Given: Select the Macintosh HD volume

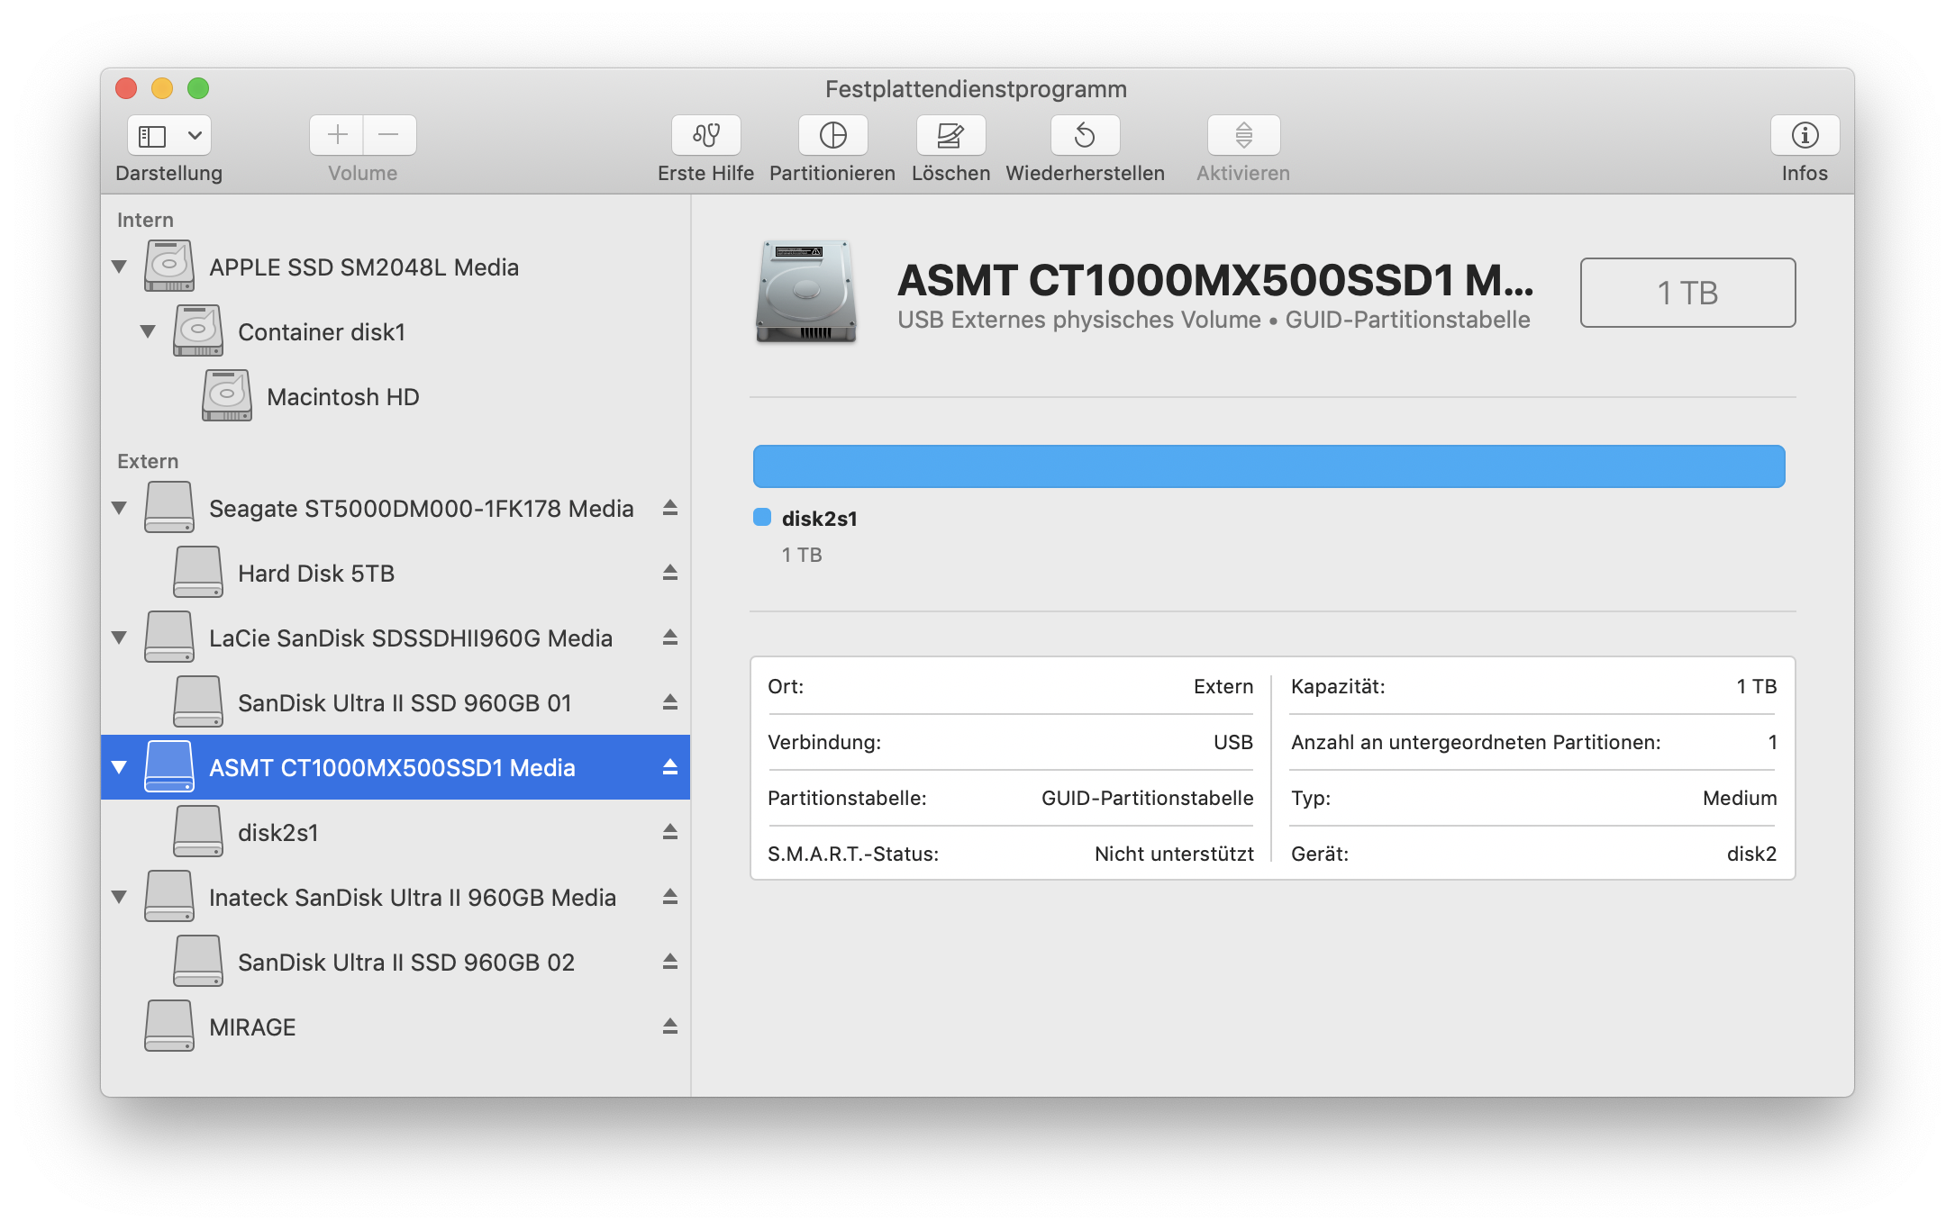Looking at the screenshot, I should (x=396, y=396).
